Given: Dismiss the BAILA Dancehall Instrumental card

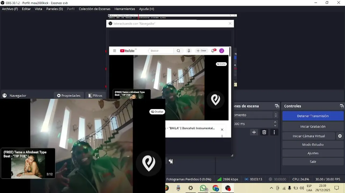Looking at the screenshot, I should (x=222, y=130).
